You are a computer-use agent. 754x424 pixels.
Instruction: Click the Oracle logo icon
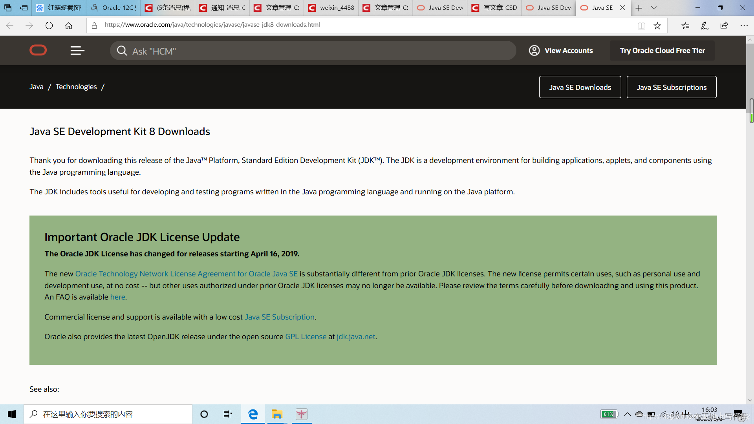pos(38,50)
